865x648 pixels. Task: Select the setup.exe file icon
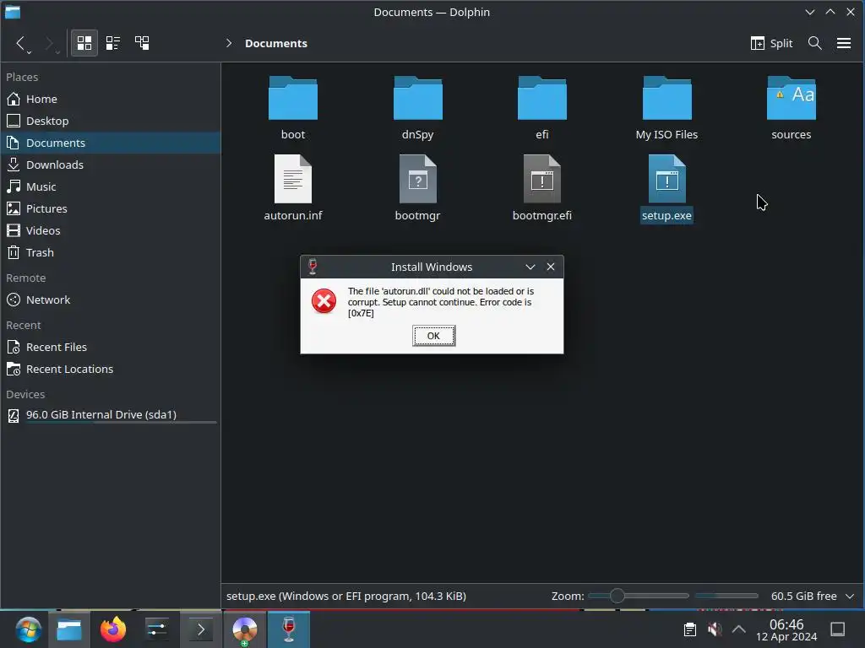pyautogui.click(x=666, y=179)
